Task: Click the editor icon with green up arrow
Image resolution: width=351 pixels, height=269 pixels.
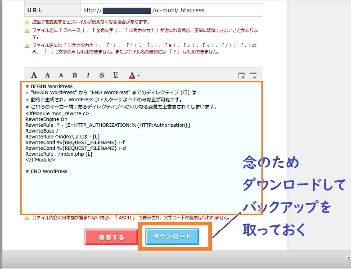Action: tap(253, 76)
